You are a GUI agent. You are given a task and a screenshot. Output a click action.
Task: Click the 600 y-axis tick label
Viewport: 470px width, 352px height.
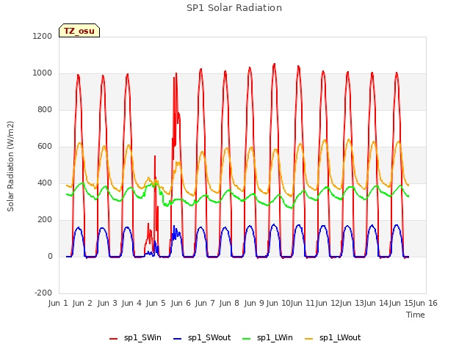point(45,147)
